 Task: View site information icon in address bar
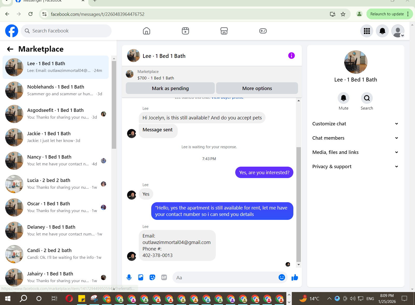coord(45,14)
